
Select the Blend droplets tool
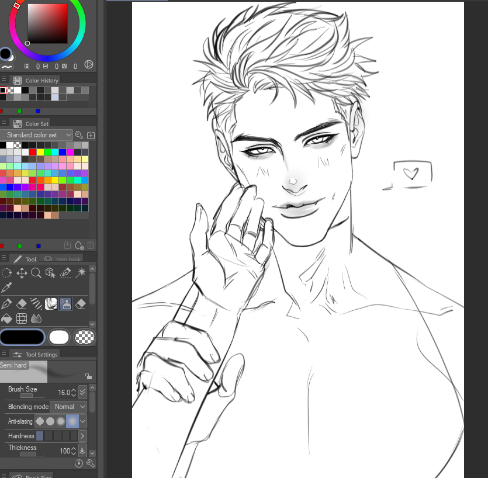pyautogui.click(x=36, y=318)
